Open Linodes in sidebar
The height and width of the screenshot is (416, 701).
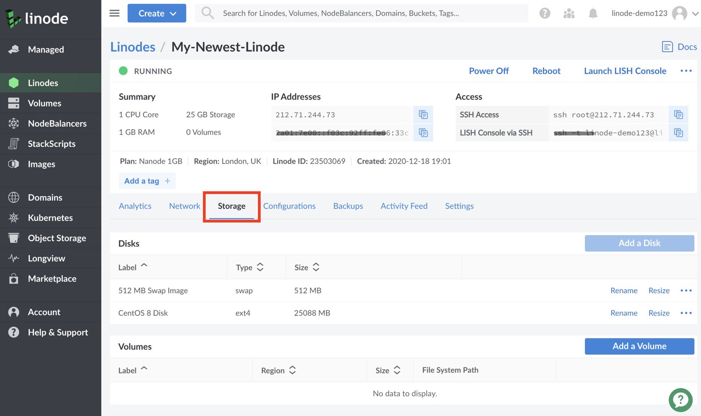[51, 83]
